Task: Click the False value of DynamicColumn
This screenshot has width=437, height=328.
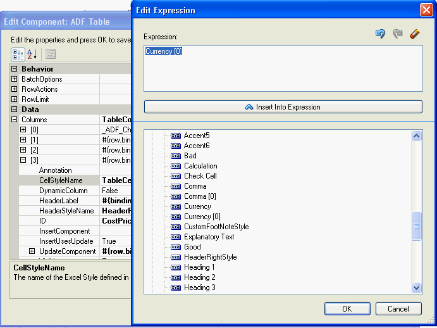Action: [110, 191]
